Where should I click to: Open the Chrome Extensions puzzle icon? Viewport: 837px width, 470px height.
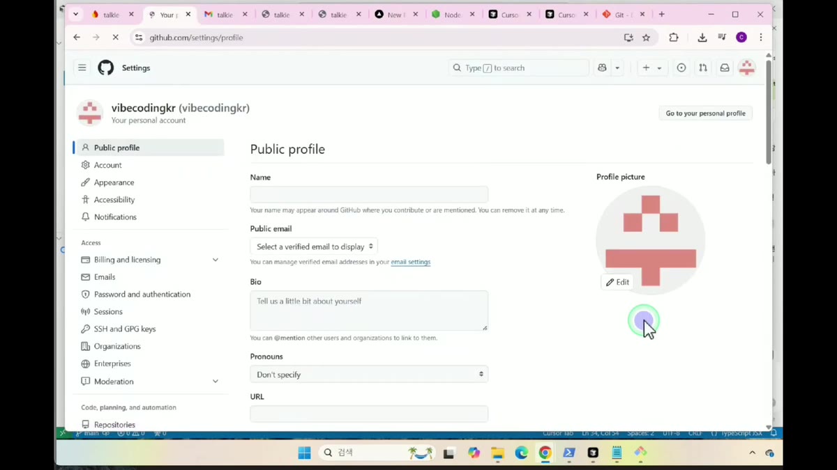(674, 38)
